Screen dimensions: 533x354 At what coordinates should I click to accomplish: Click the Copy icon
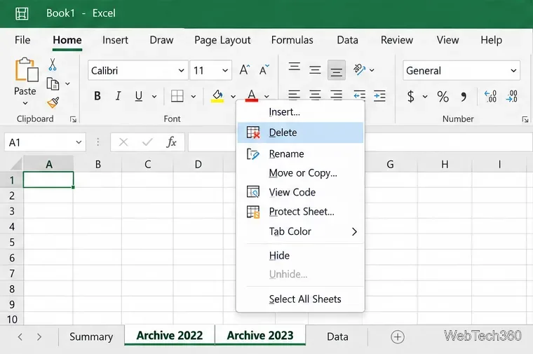click(x=53, y=83)
